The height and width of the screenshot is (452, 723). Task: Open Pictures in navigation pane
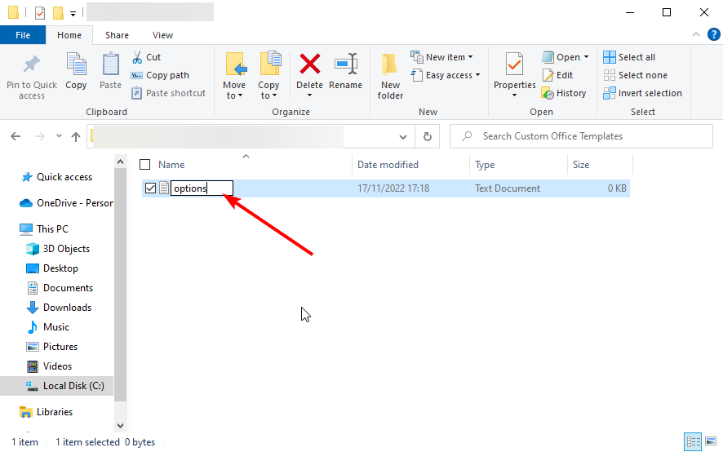click(52, 347)
